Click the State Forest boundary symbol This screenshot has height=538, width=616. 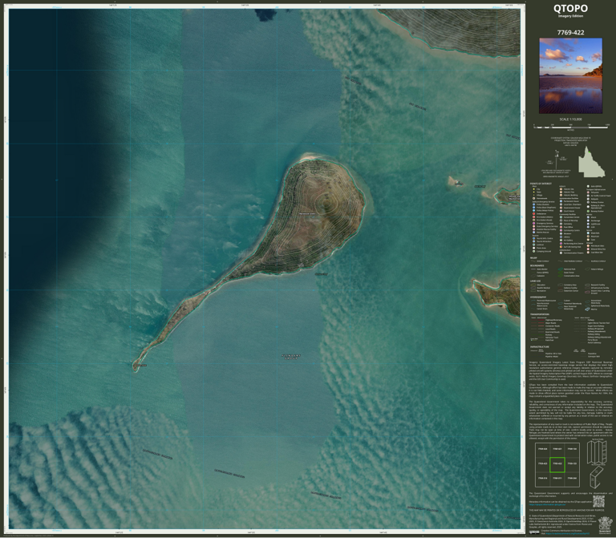561,273
